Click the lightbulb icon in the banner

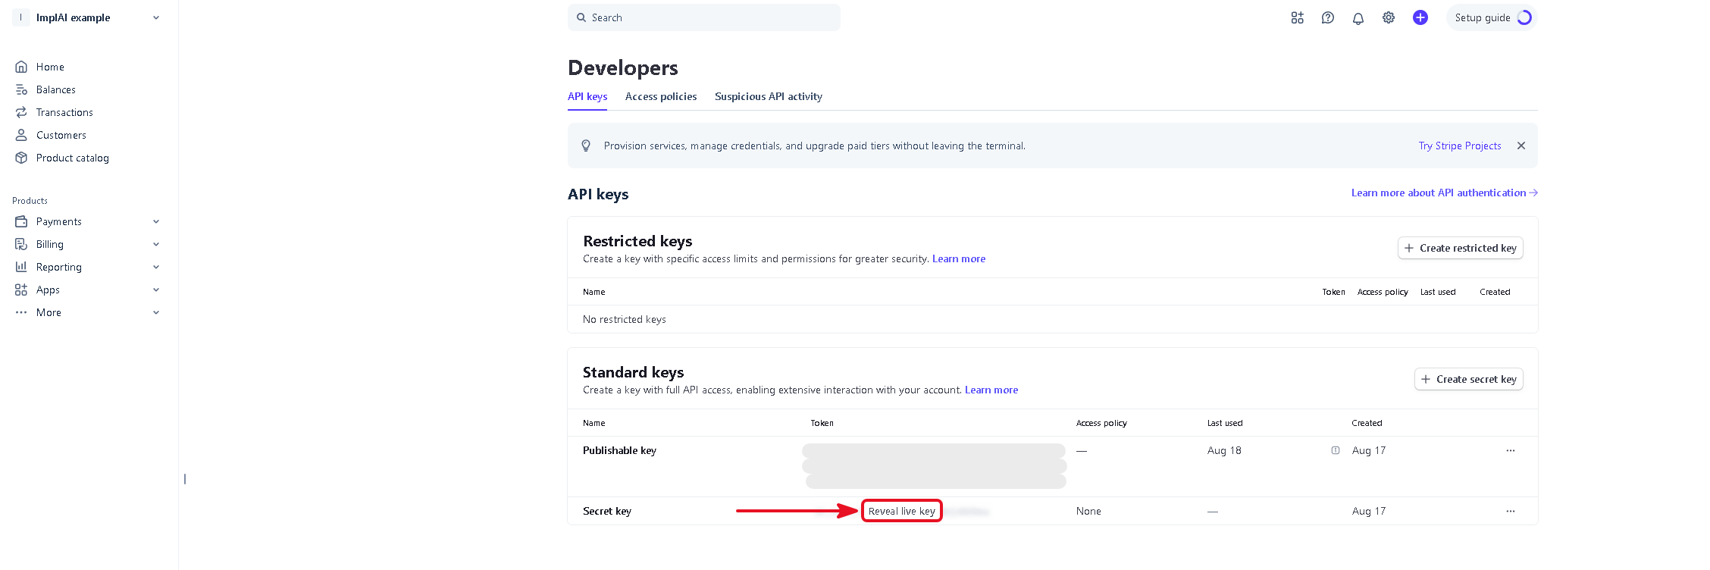(x=586, y=146)
